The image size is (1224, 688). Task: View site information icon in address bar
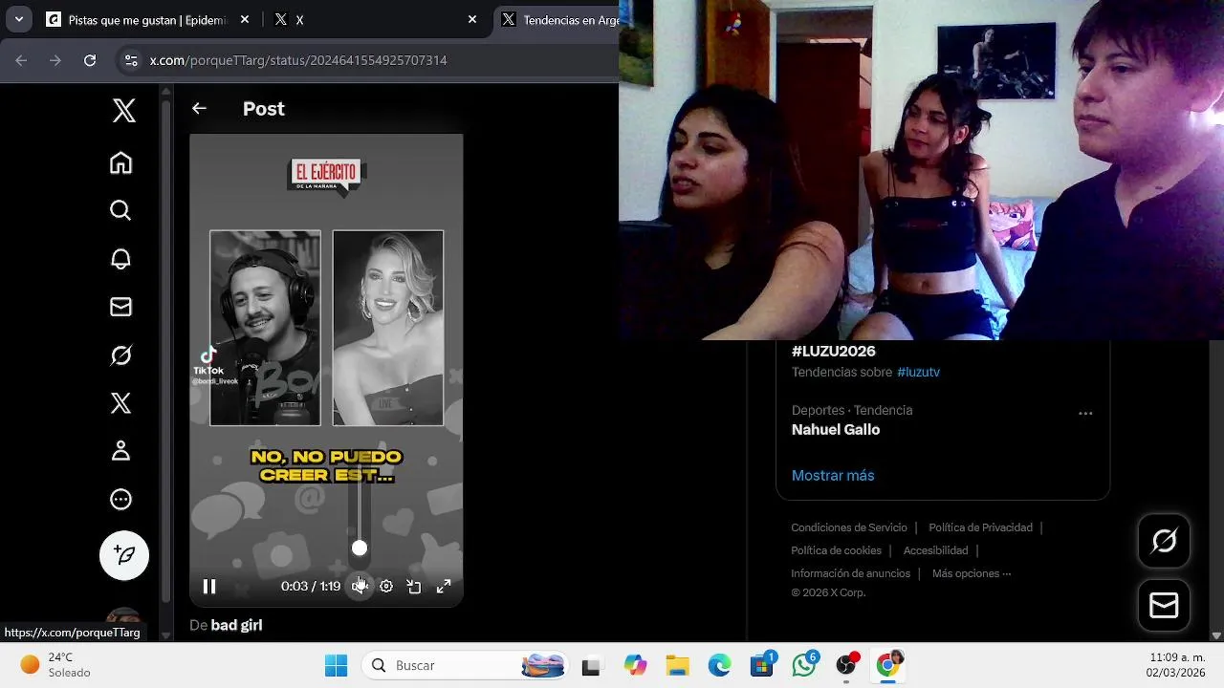(131, 60)
